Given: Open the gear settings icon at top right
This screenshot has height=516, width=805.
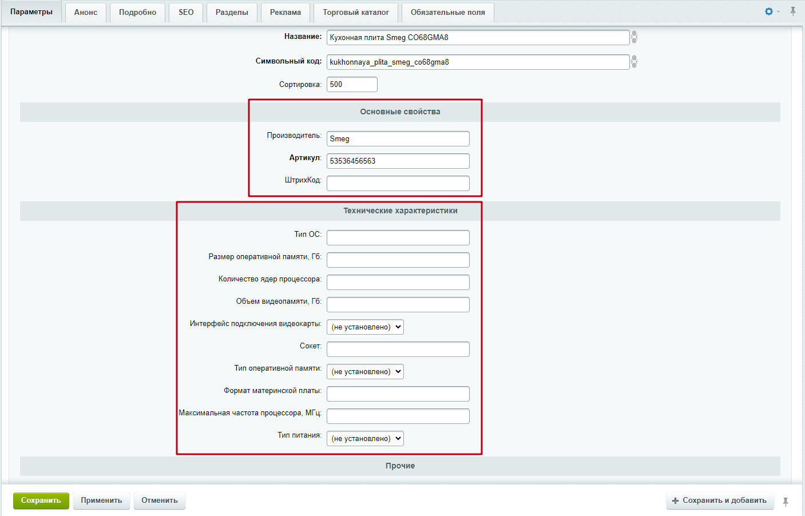Looking at the screenshot, I should tap(769, 11).
